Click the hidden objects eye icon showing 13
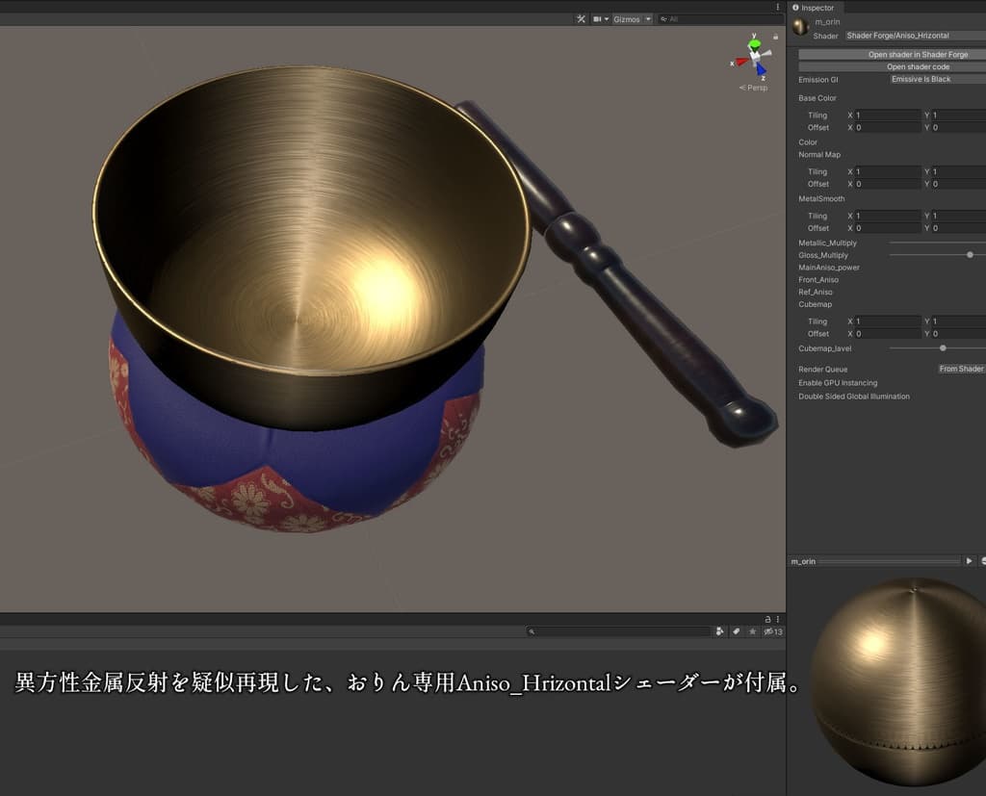986x796 pixels. pyautogui.click(x=773, y=631)
